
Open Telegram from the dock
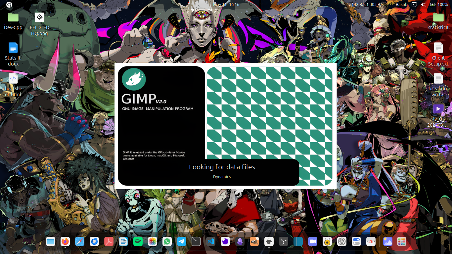click(x=182, y=242)
